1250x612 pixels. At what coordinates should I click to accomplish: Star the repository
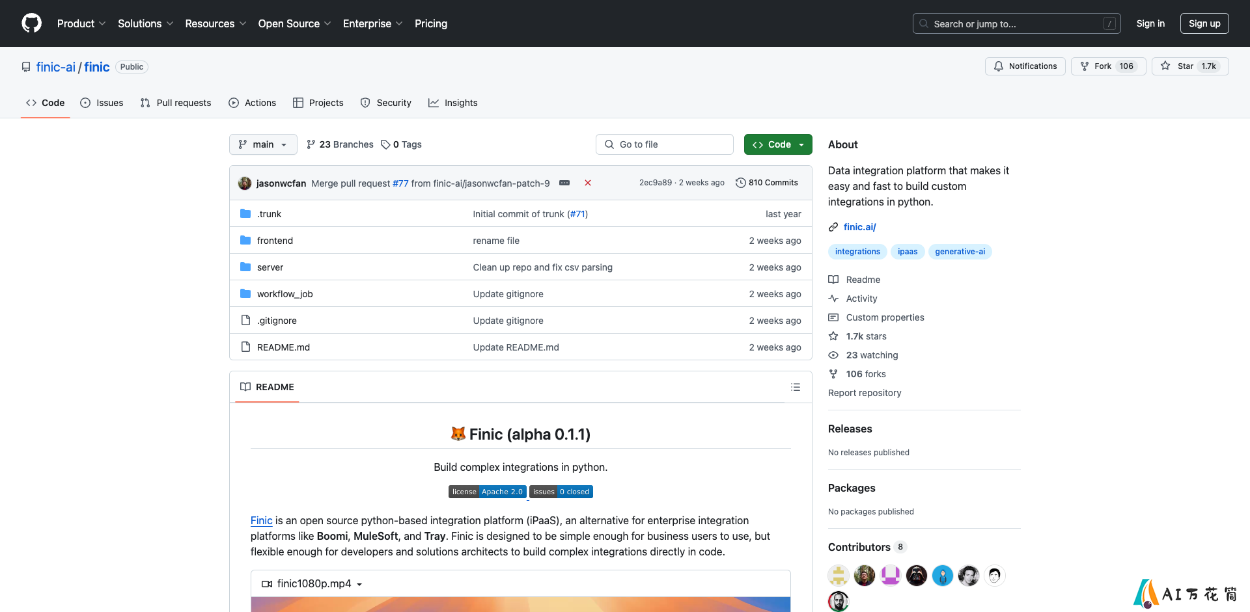[1190, 66]
